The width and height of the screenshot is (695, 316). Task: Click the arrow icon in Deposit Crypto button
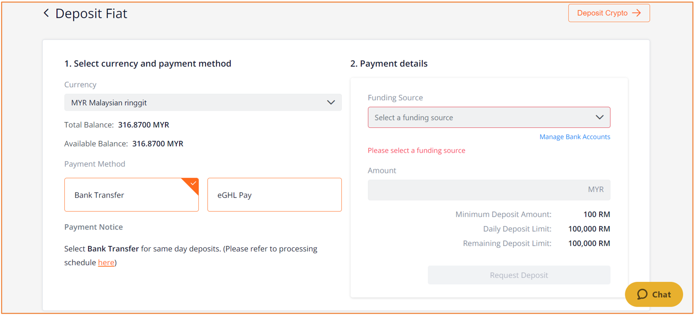[637, 13]
